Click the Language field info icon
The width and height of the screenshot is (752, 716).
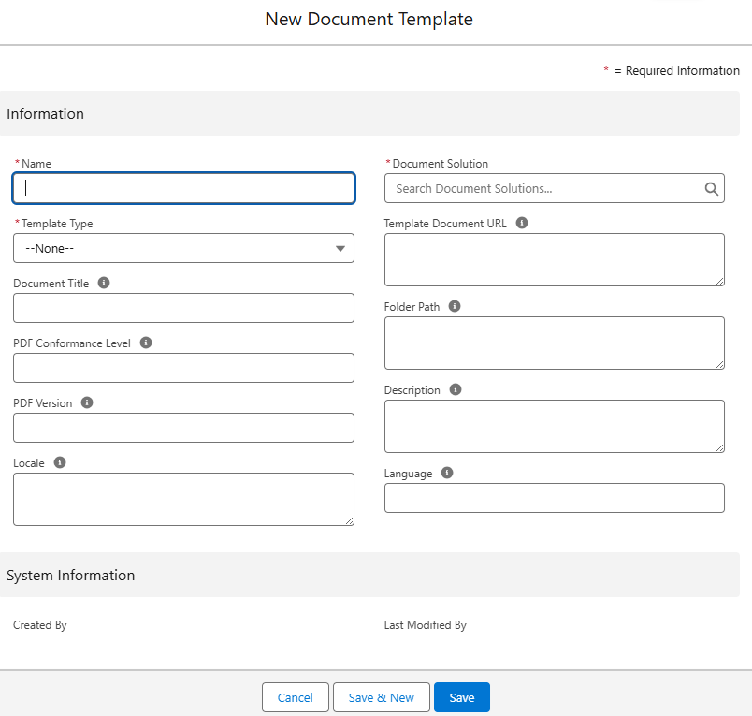tap(447, 473)
